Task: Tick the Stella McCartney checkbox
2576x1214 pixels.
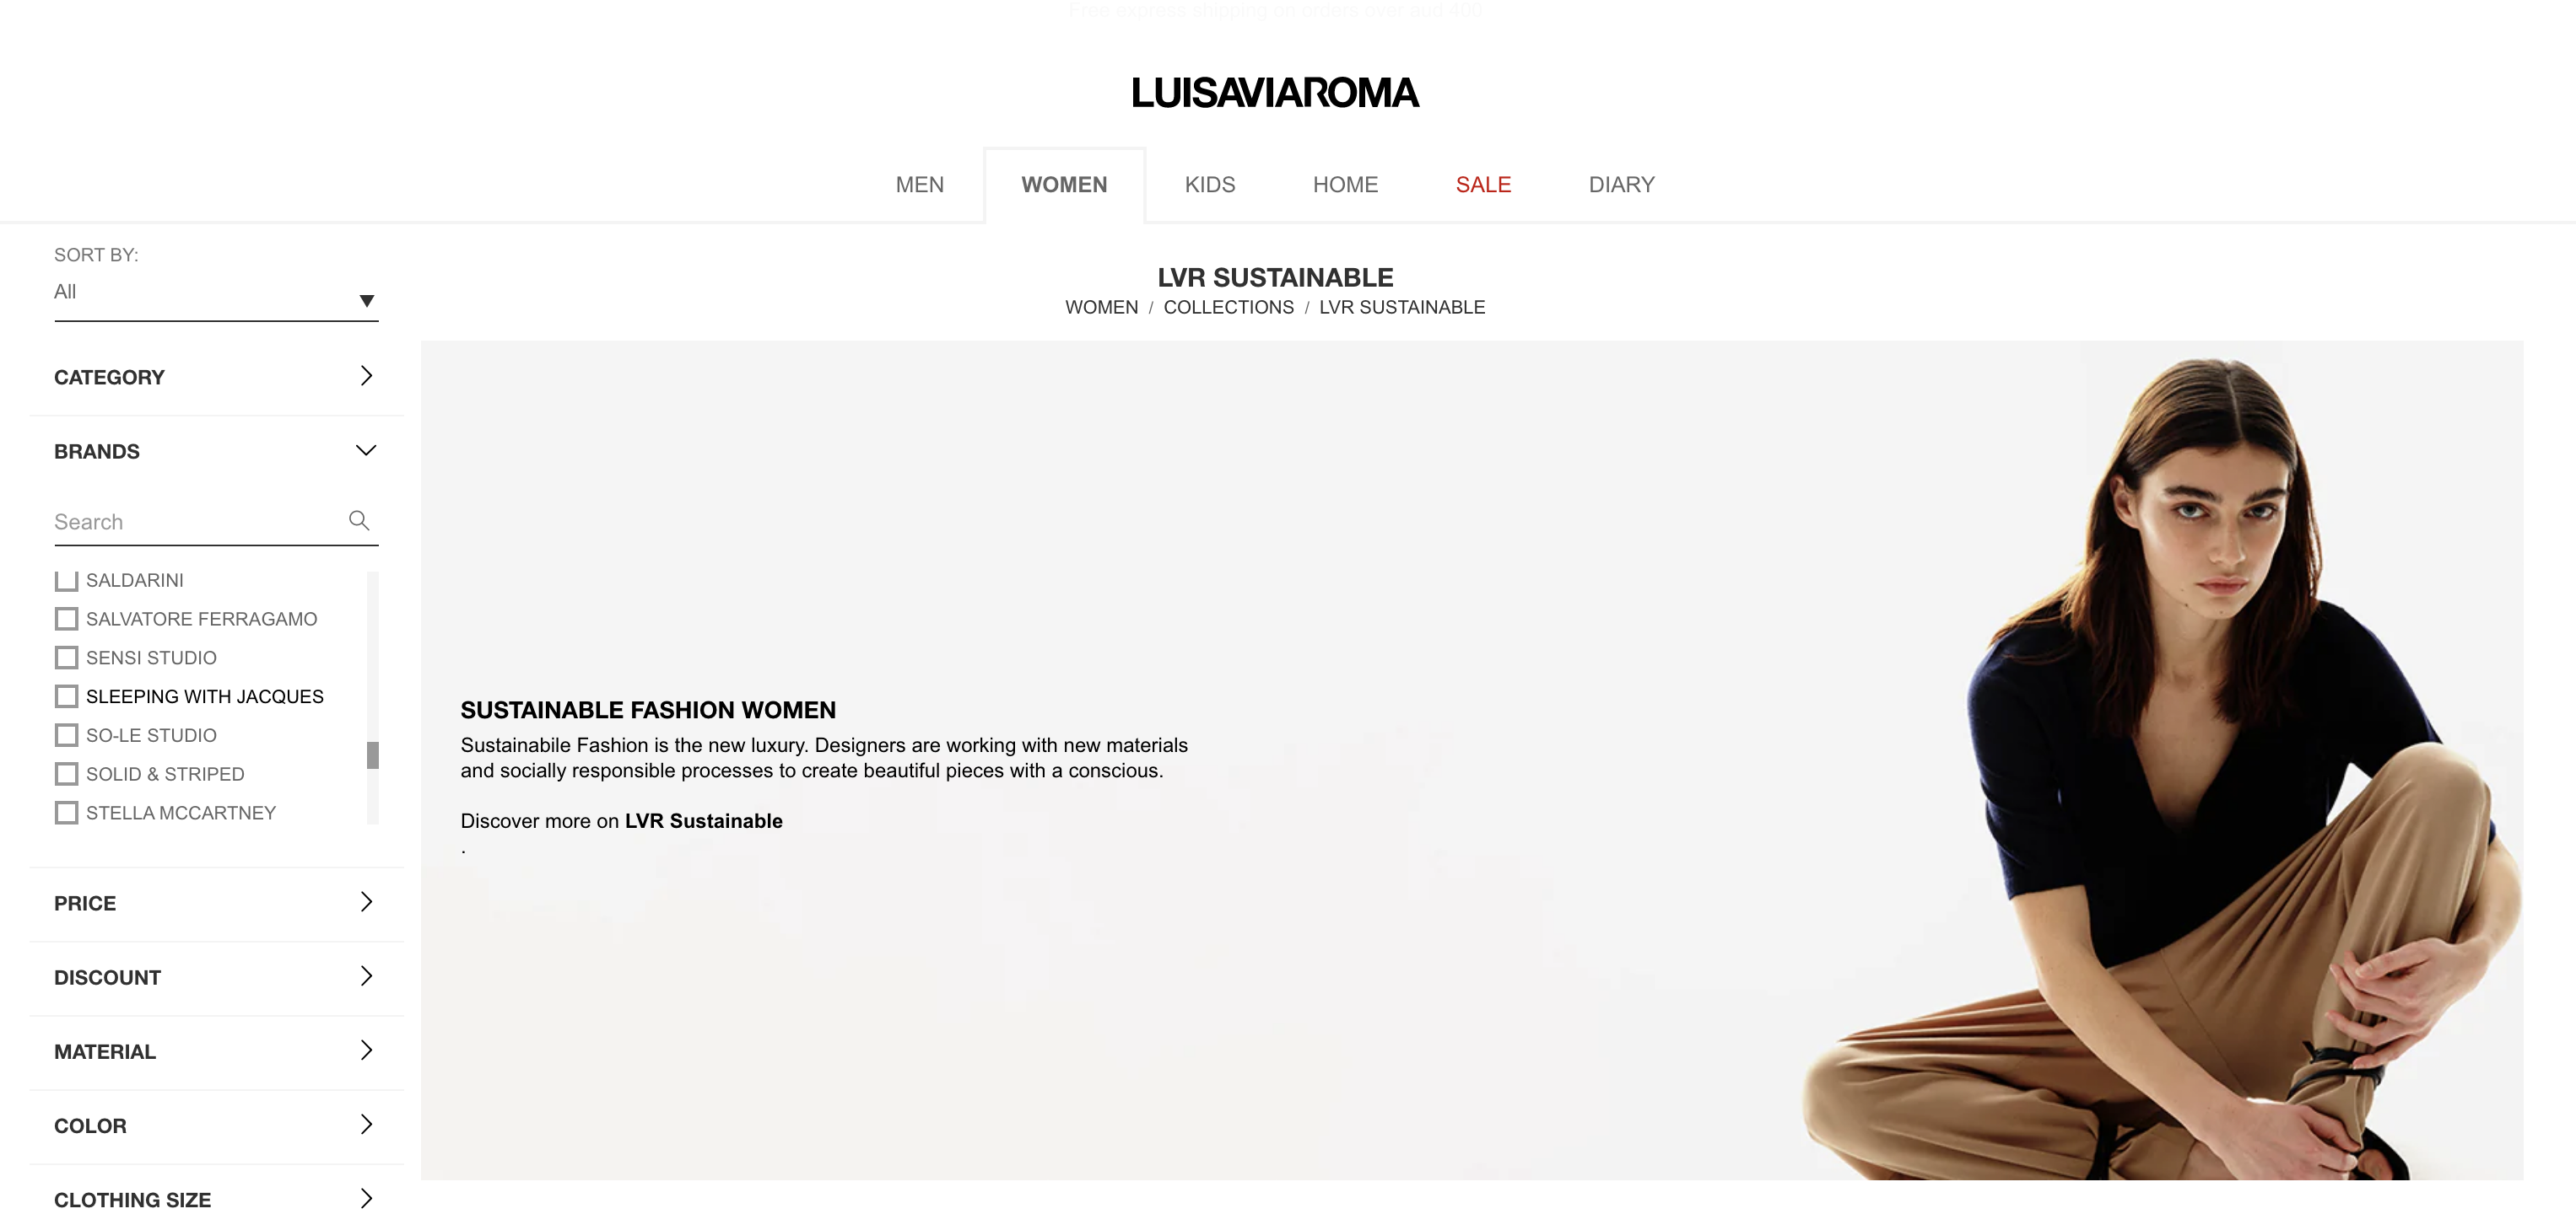Action: (x=67, y=814)
